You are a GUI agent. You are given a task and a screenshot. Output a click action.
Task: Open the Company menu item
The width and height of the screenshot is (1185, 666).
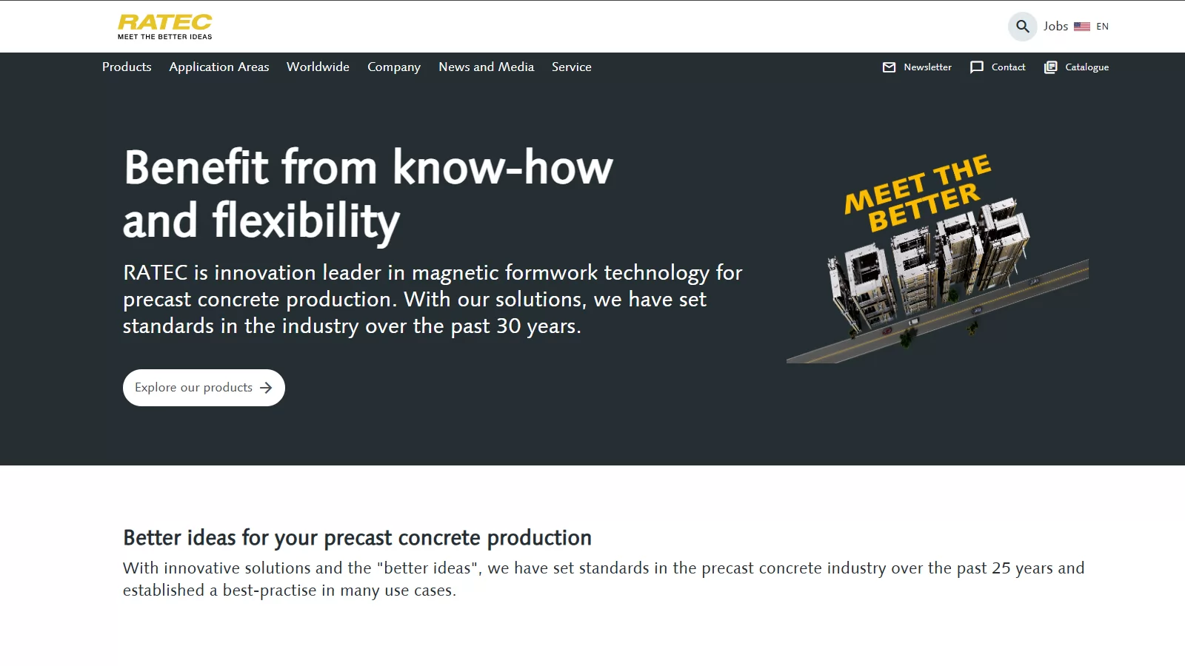tap(393, 67)
